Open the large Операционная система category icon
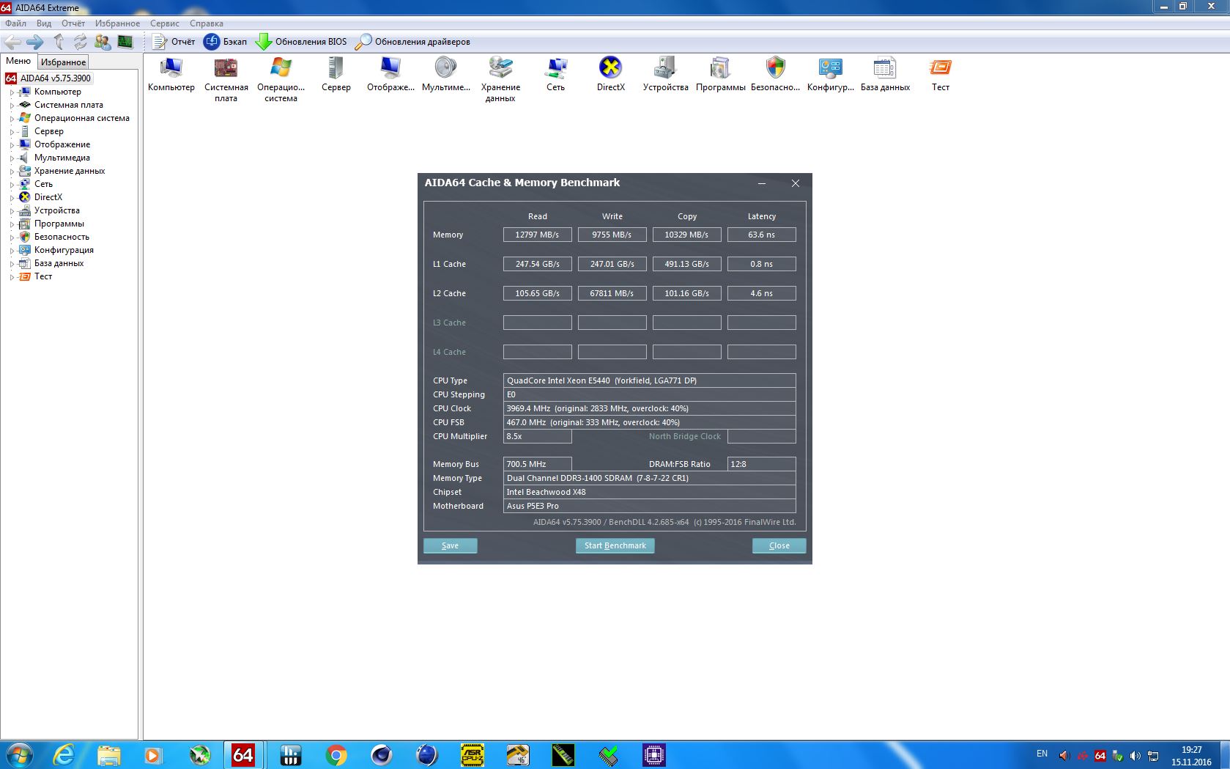The height and width of the screenshot is (769, 1230). point(281,79)
